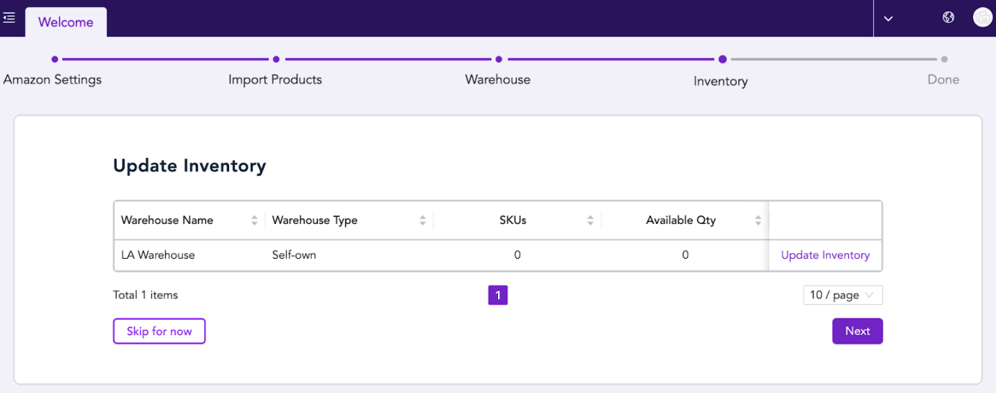Image resolution: width=996 pixels, height=393 pixels.
Task: Click the Update Inventory heading
Action: click(189, 166)
